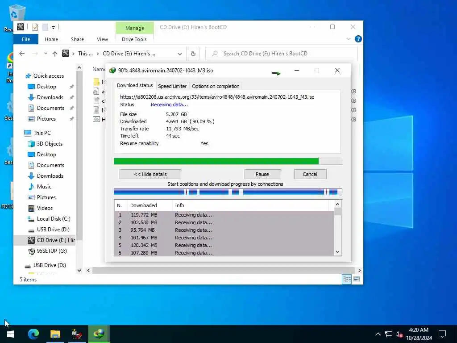Viewport: 457px width, 343px height.
Task: Click the green download progress bar
Action: pyautogui.click(x=228, y=161)
